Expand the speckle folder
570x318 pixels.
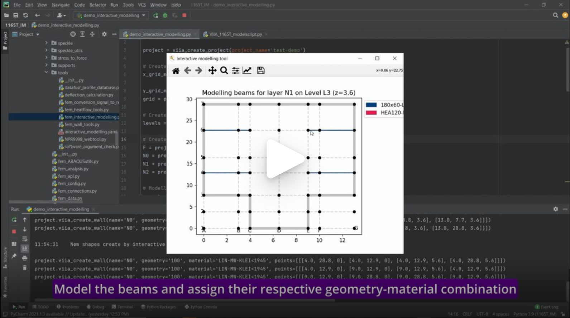tap(46, 43)
